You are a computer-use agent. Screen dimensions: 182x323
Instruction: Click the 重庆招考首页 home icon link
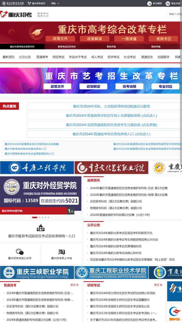37,3
